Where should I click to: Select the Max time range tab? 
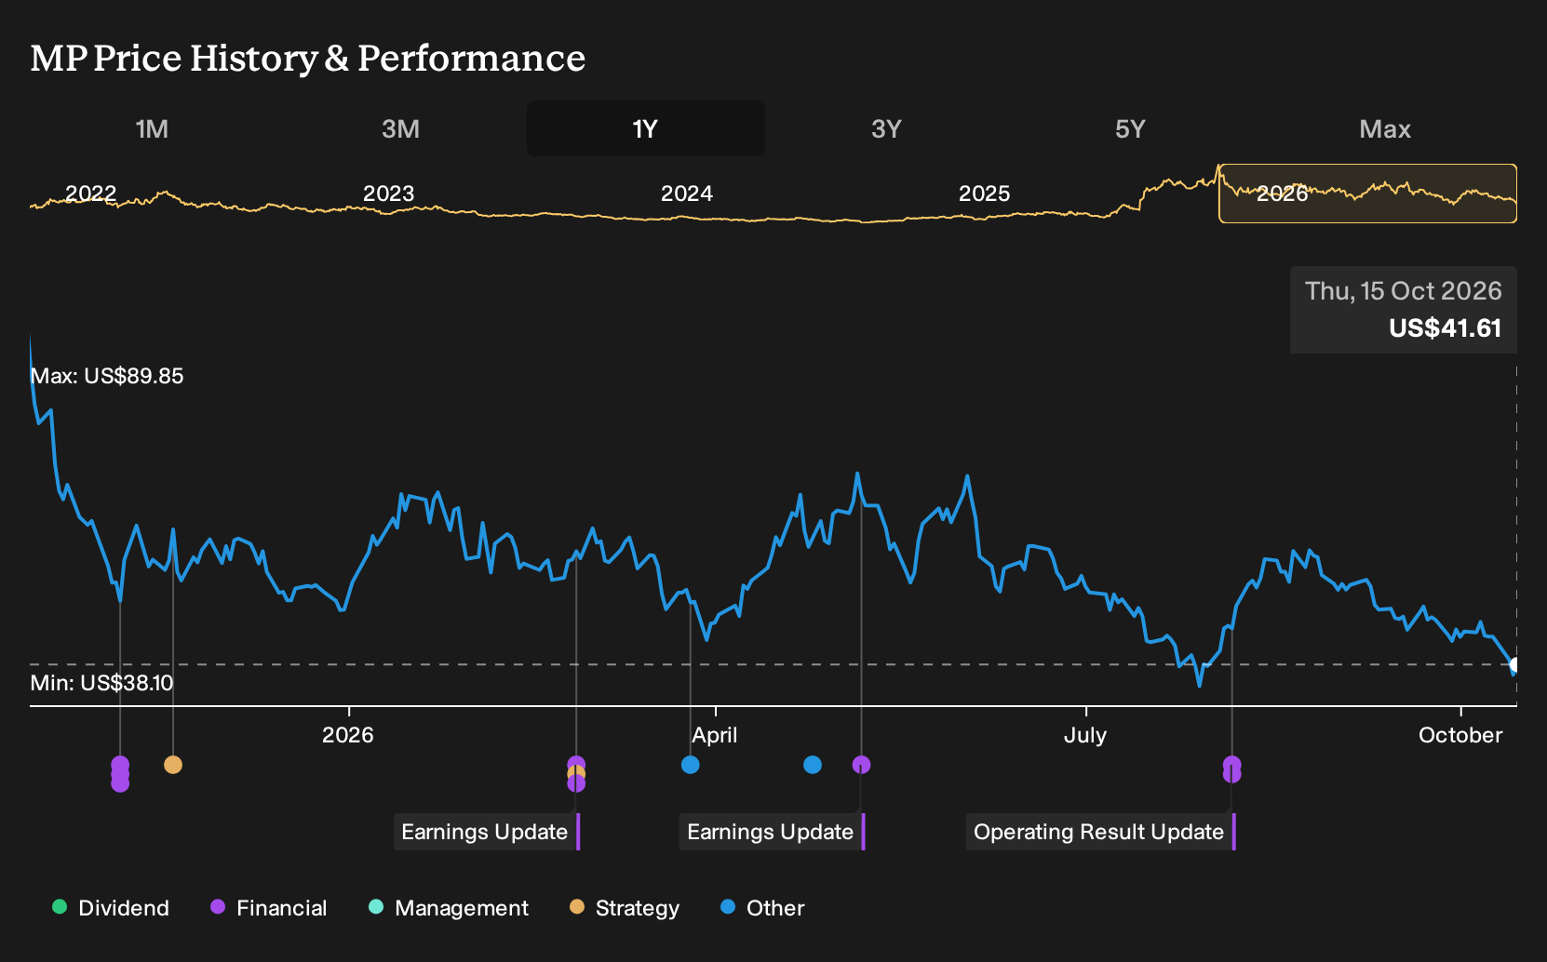tap(1385, 128)
